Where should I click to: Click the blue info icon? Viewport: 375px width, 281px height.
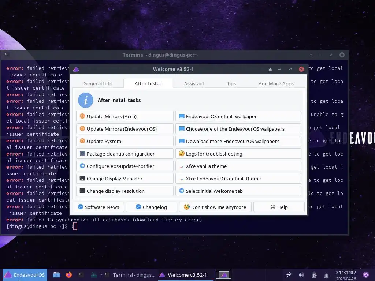pos(86,100)
